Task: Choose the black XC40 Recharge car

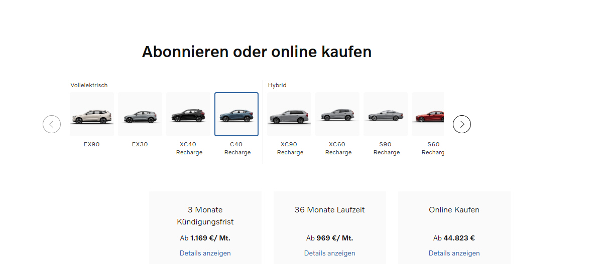Action: (x=188, y=114)
